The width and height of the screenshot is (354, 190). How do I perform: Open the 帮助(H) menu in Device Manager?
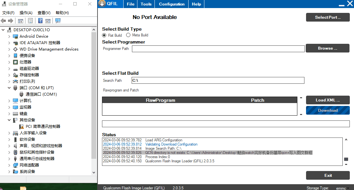coord(62,13)
